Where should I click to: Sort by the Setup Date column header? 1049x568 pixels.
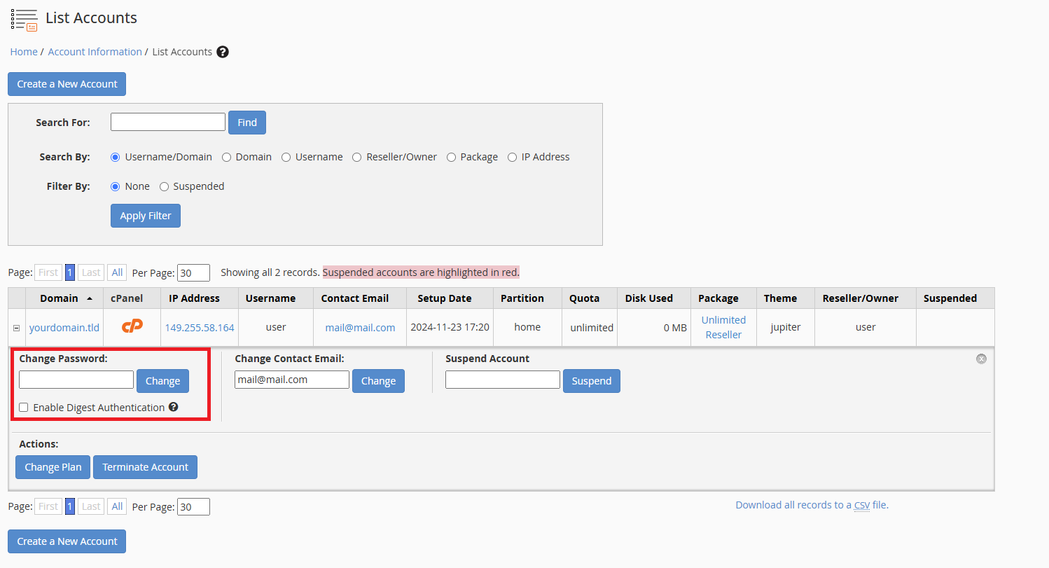(445, 298)
